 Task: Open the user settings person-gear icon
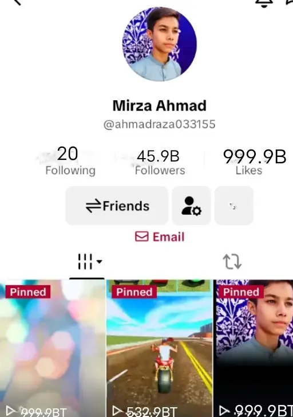point(191,206)
